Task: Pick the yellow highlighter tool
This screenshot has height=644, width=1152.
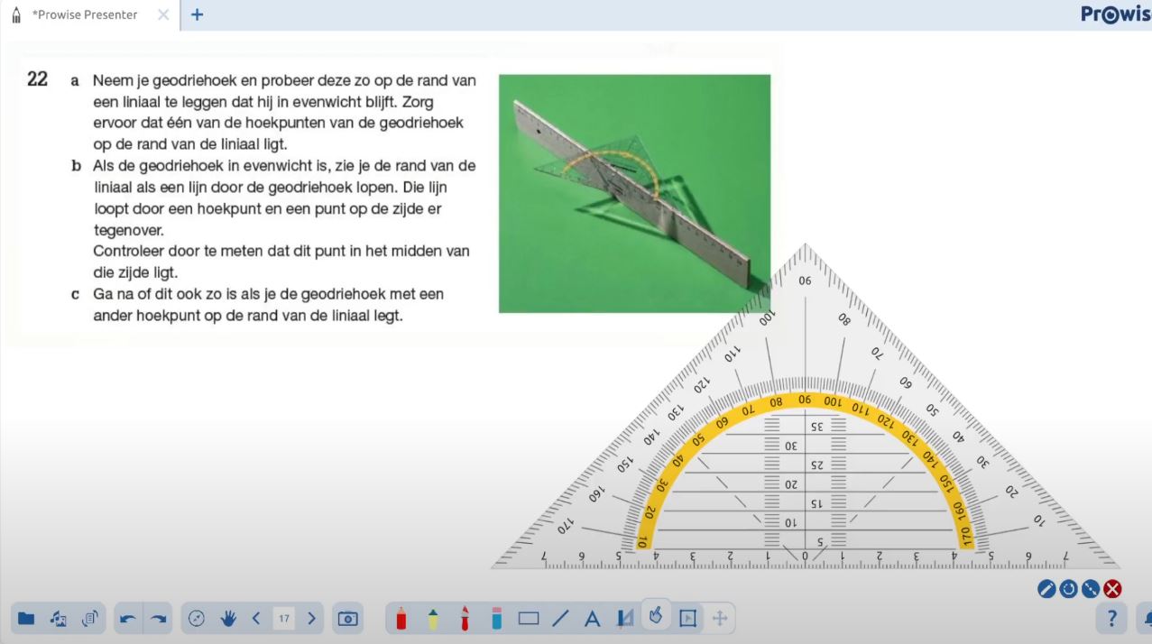Action: tap(433, 619)
